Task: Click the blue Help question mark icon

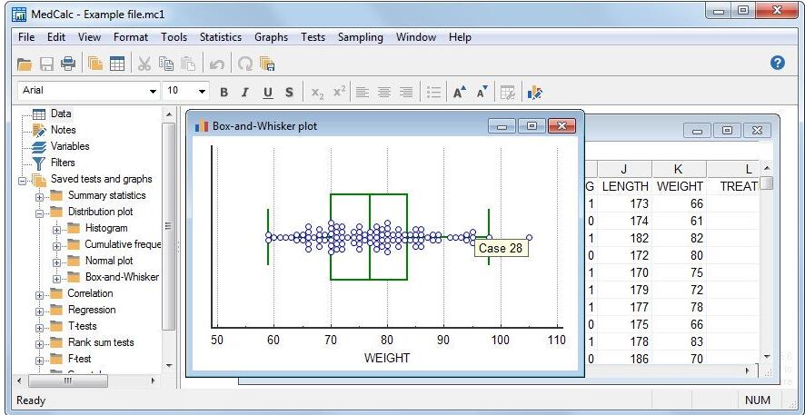Action: point(777,63)
